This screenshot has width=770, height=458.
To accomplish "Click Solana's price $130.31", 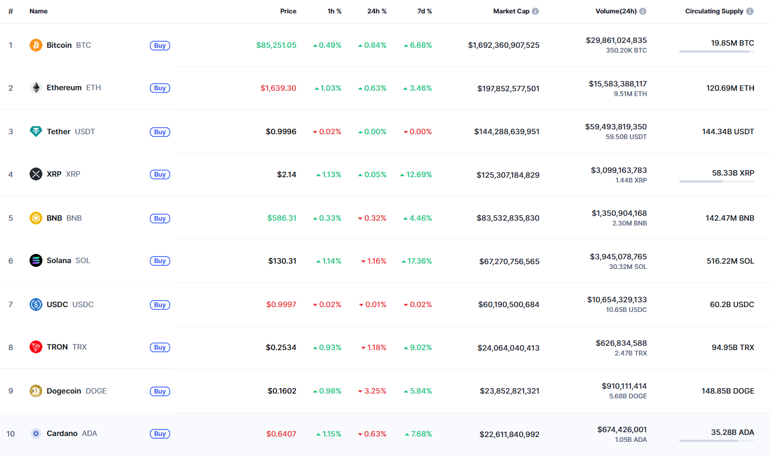I will 282,261.
